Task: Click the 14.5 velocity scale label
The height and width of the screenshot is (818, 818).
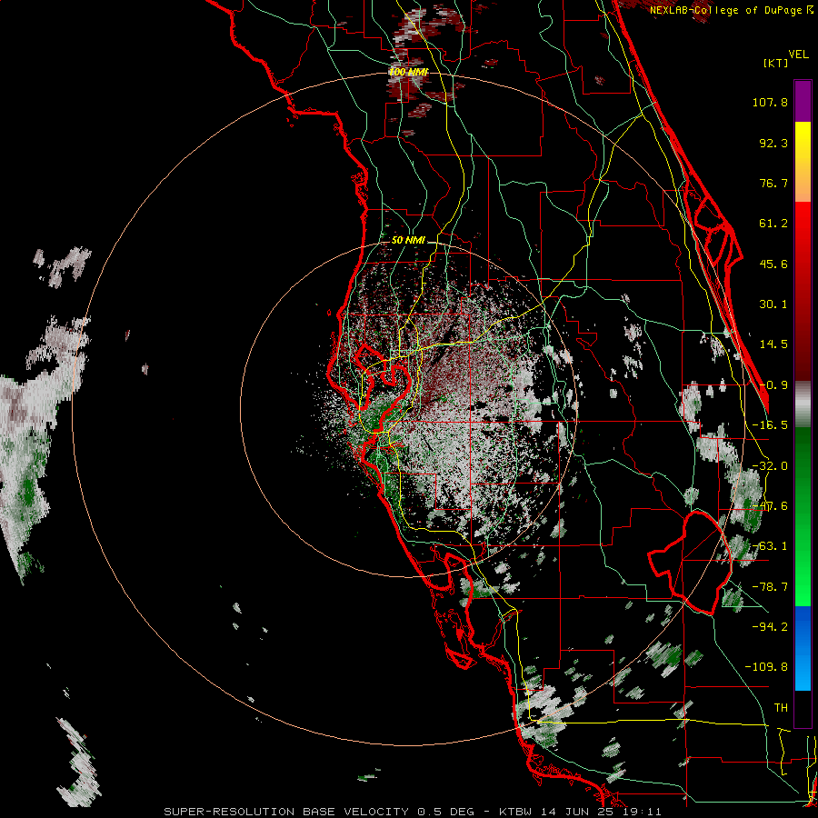Action: 773,344
